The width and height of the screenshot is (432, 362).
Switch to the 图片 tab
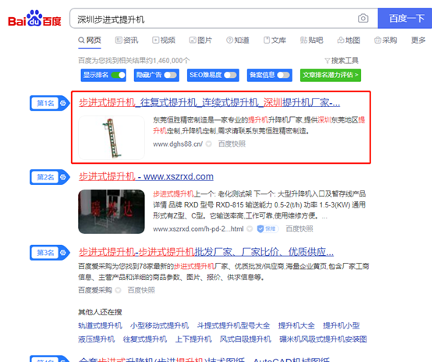200,41
